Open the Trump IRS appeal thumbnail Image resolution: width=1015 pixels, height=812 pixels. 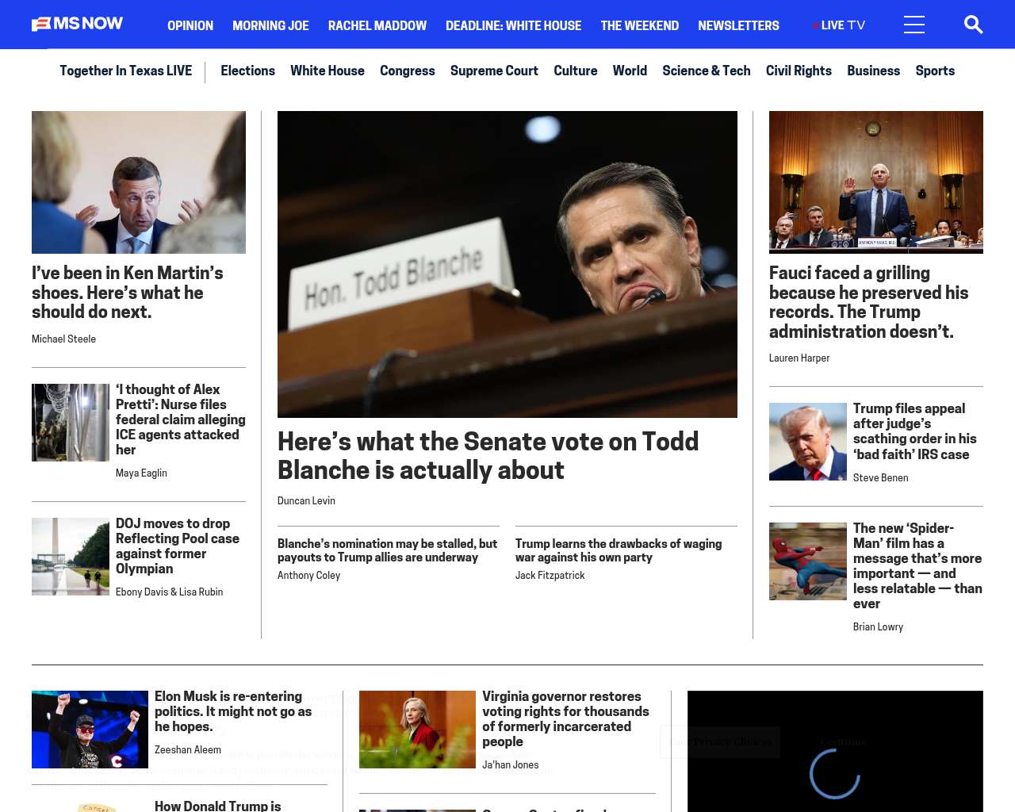[808, 442]
